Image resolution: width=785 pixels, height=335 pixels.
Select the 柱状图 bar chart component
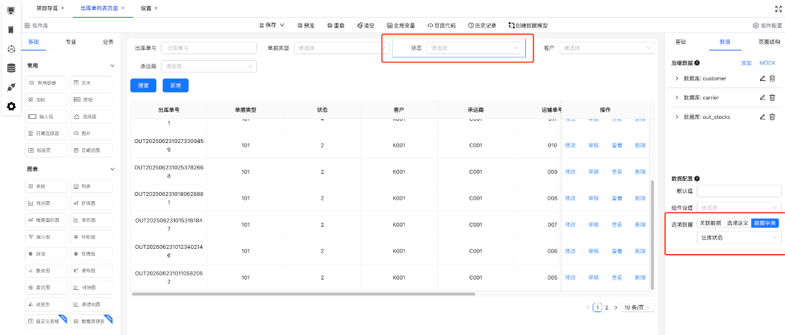pyautogui.click(x=46, y=203)
